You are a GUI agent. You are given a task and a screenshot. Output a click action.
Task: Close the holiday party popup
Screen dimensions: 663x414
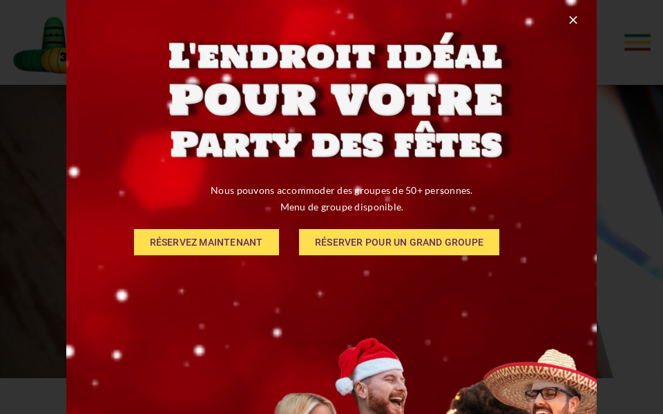(x=573, y=20)
